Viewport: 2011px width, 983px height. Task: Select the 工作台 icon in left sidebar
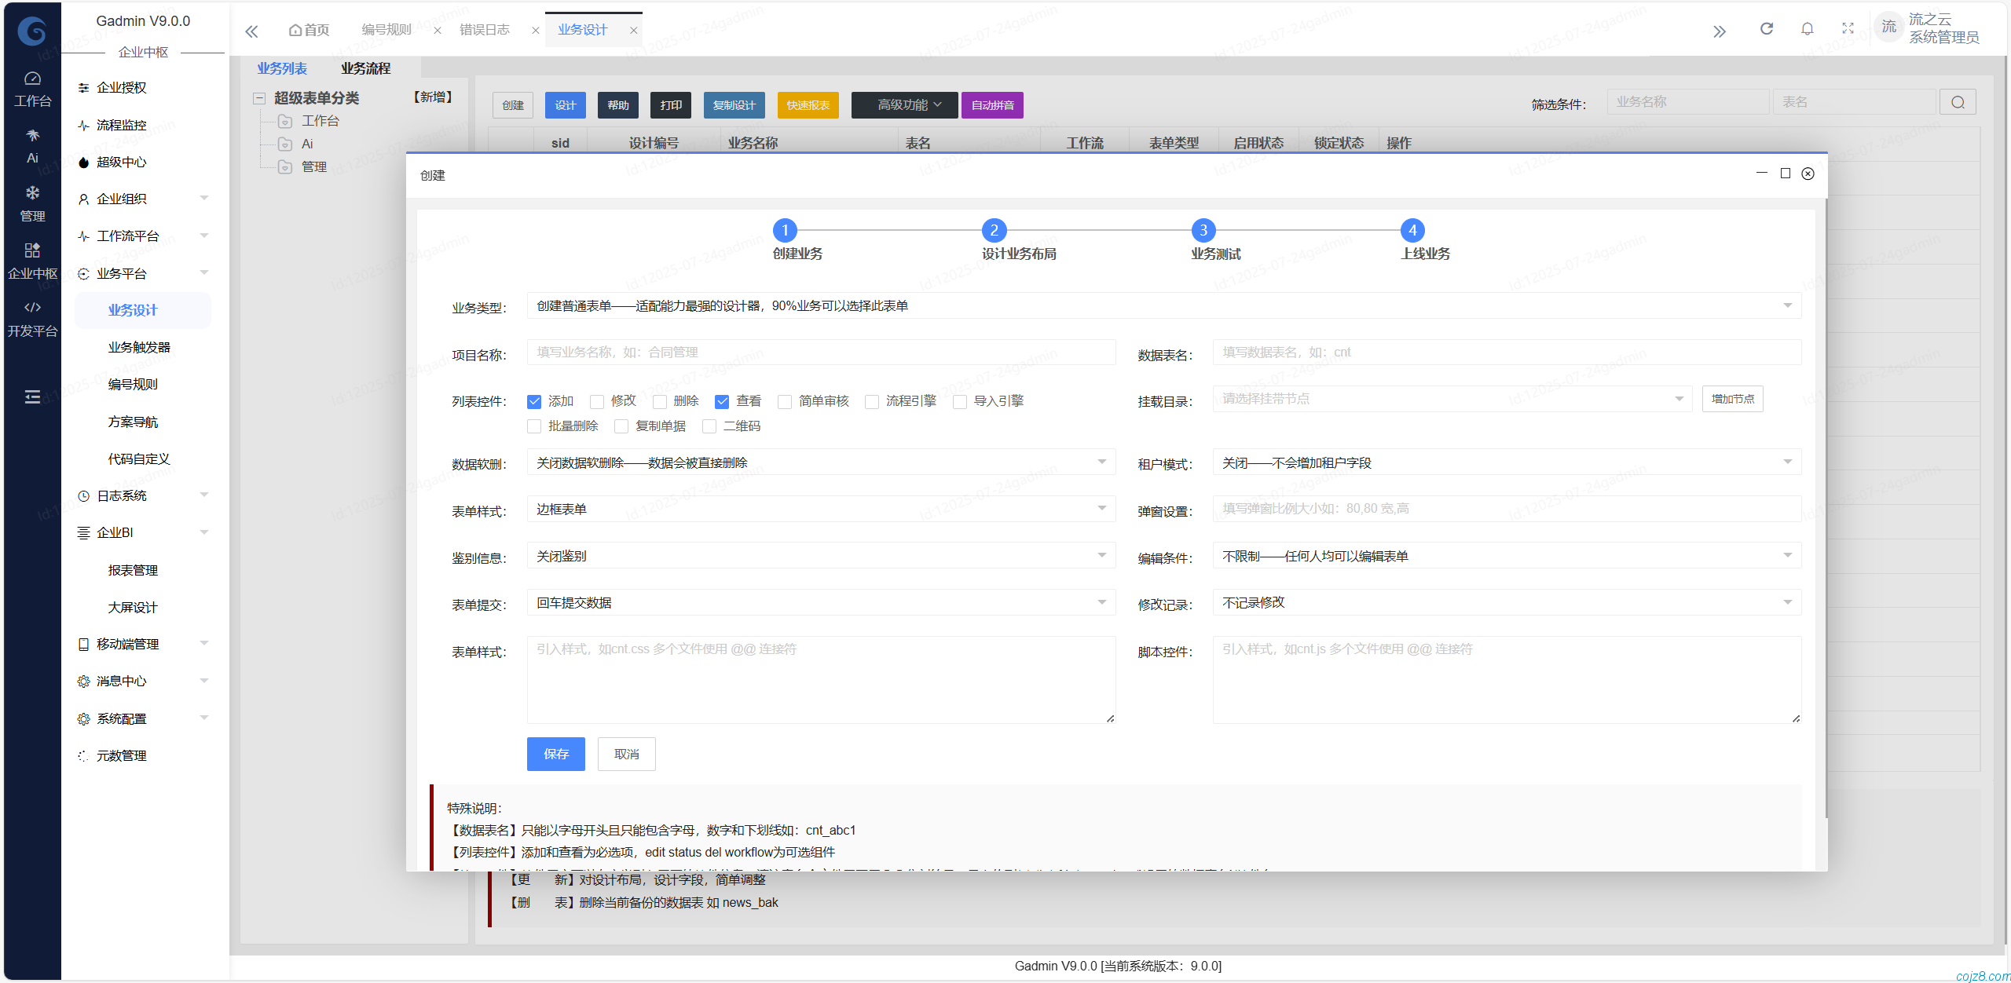tap(32, 86)
